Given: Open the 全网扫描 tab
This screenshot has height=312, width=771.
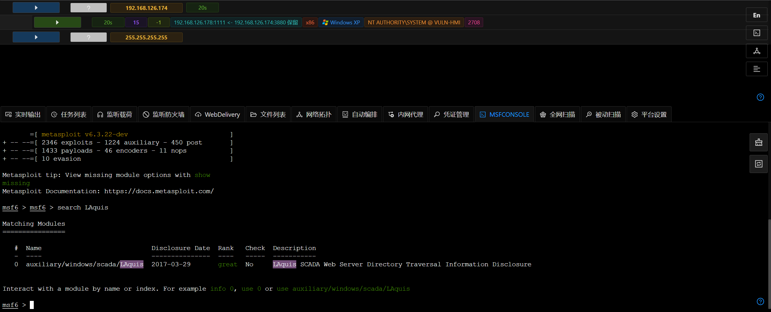Looking at the screenshot, I should click(558, 114).
